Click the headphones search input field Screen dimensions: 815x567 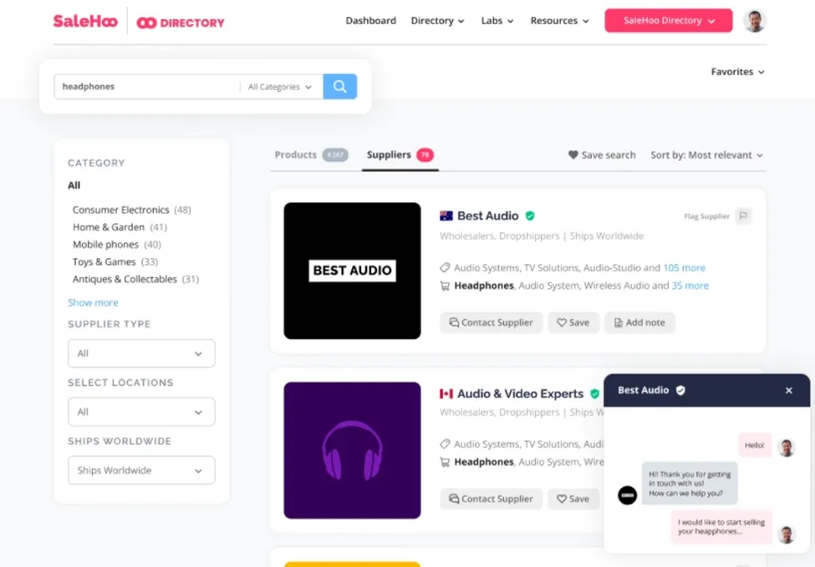[x=148, y=87]
